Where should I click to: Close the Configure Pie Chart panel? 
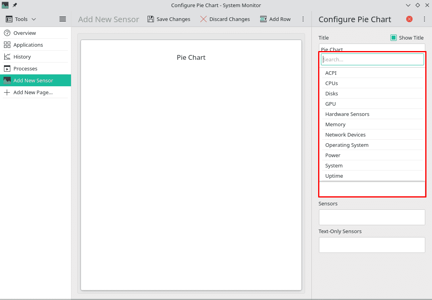click(409, 19)
